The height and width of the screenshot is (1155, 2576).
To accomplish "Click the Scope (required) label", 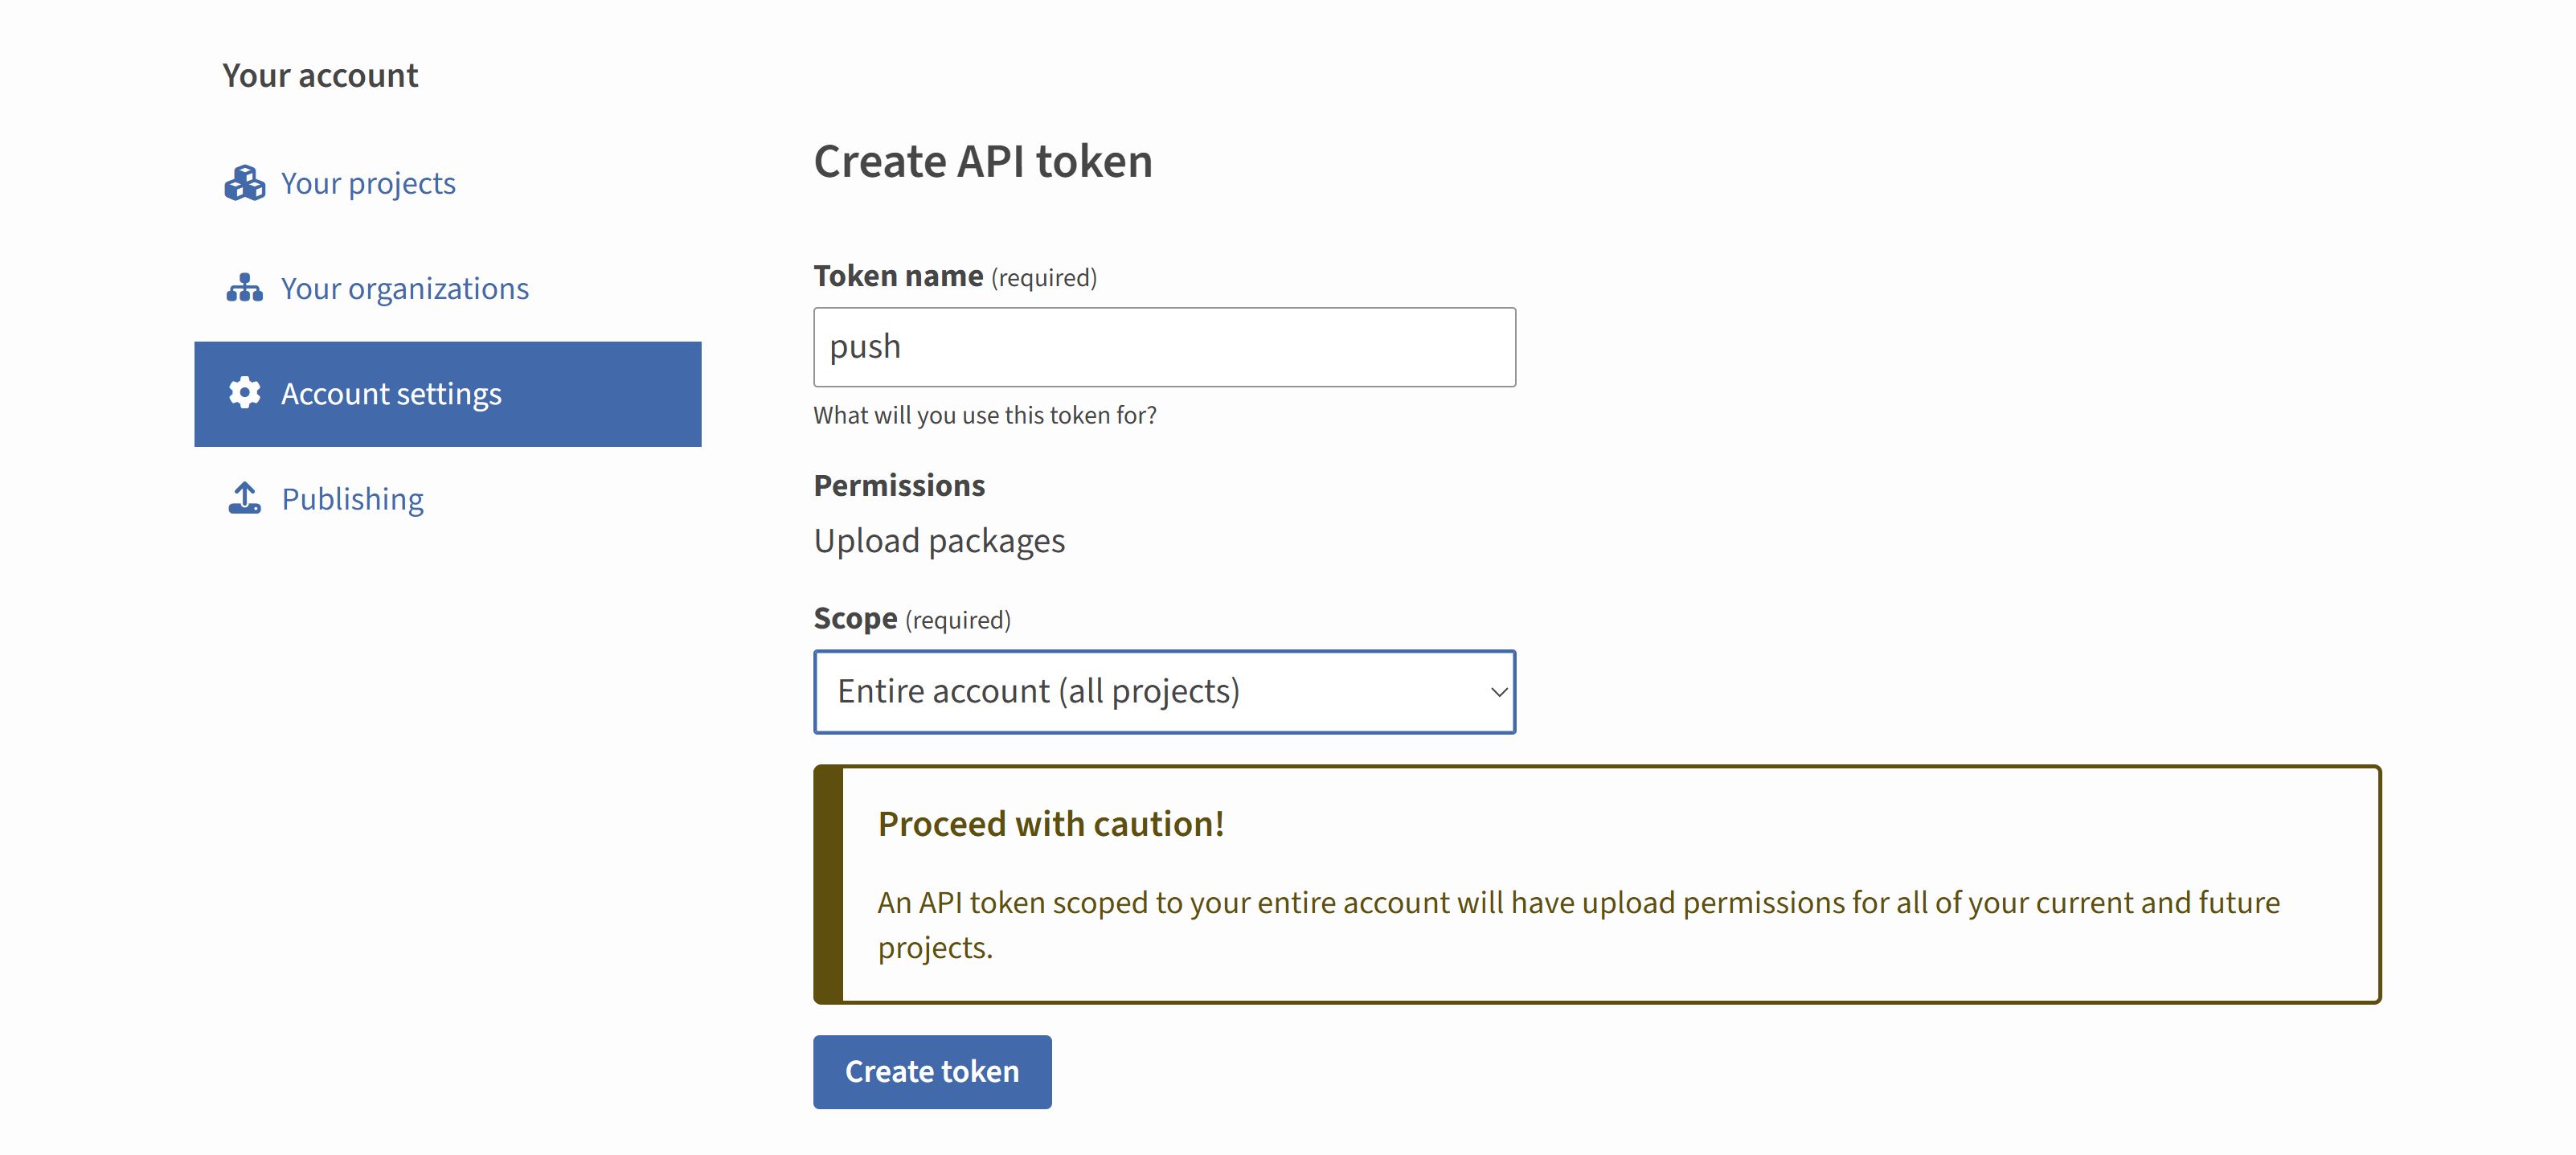I will click(911, 619).
